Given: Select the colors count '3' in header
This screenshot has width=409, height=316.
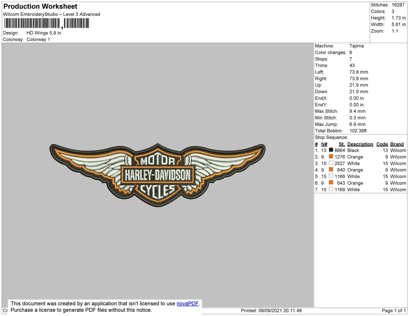Looking at the screenshot, I should coord(393,11).
